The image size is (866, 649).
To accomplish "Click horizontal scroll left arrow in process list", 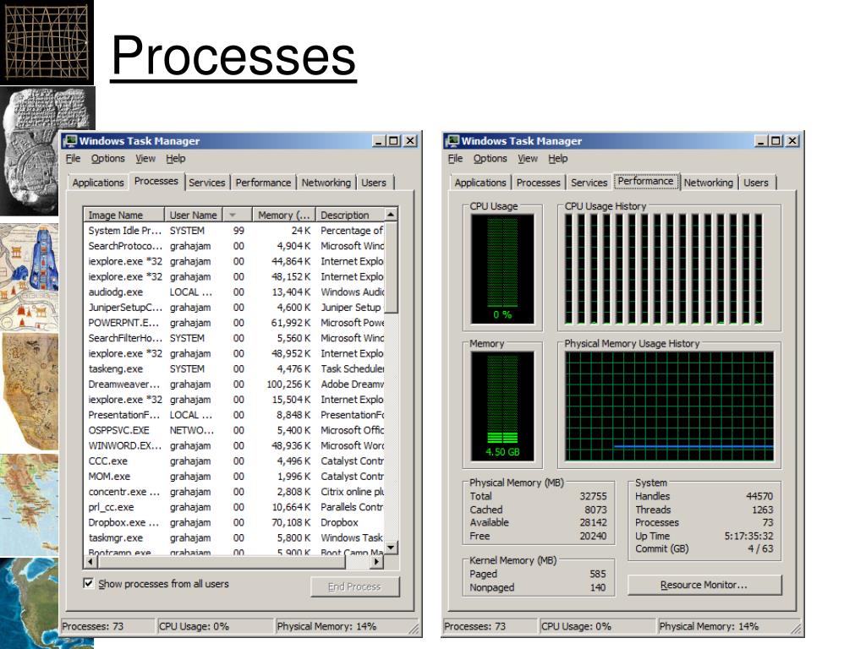I will click(x=90, y=562).
